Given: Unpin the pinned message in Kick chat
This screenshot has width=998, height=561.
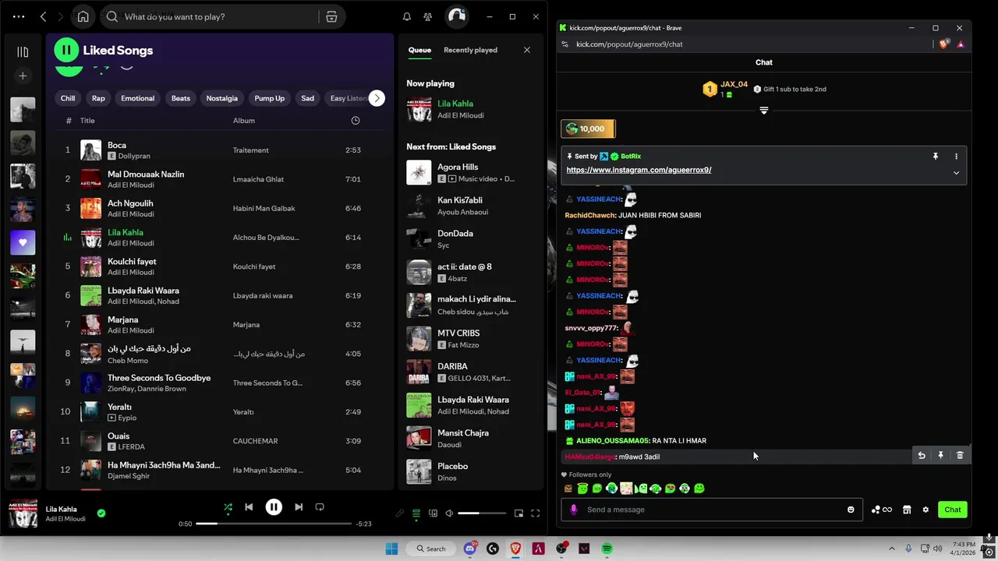Looking at the screenshot, I should click(x=936, y=157).
